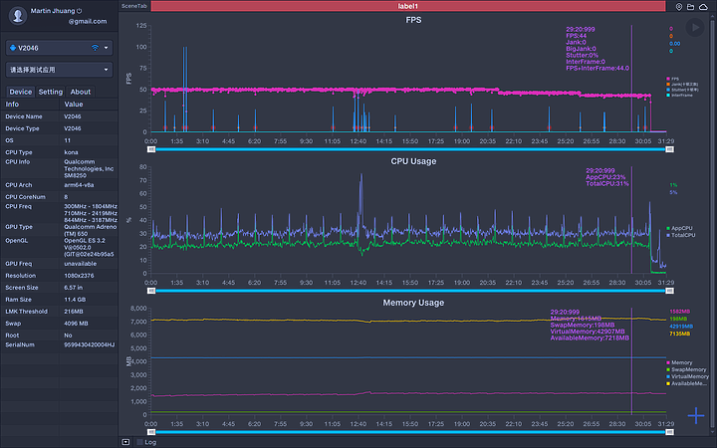Click the vertical scrollbar down arrow
This screenshot has height=448, width=717.
(x=712, y=432)
